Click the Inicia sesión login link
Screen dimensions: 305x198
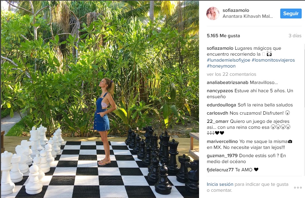[x=220, y=184]
